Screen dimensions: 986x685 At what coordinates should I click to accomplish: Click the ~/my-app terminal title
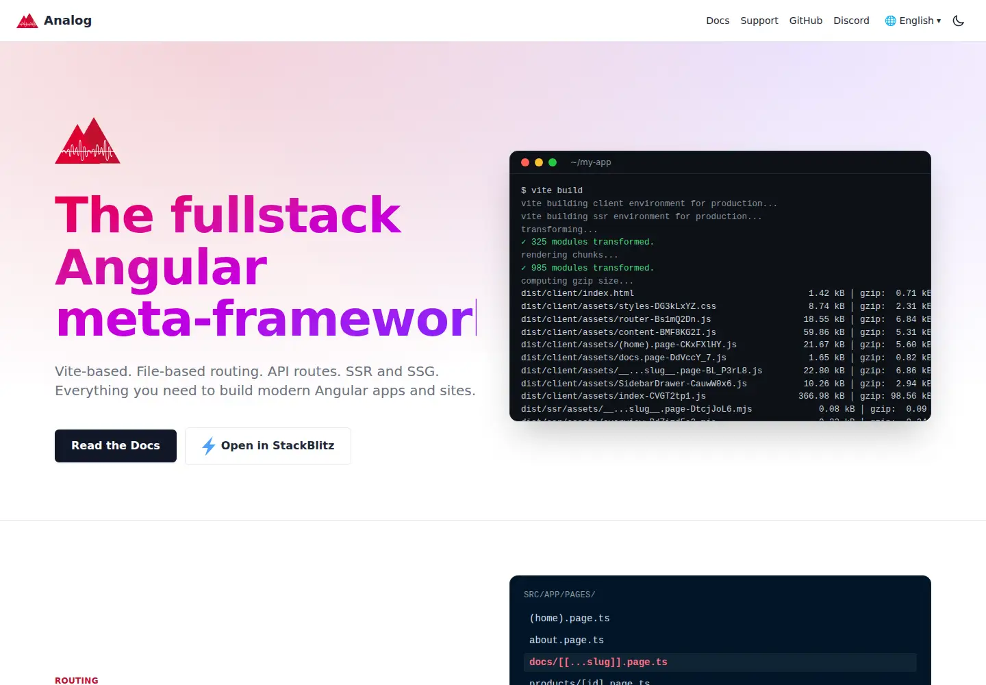[x=591, y=162]
